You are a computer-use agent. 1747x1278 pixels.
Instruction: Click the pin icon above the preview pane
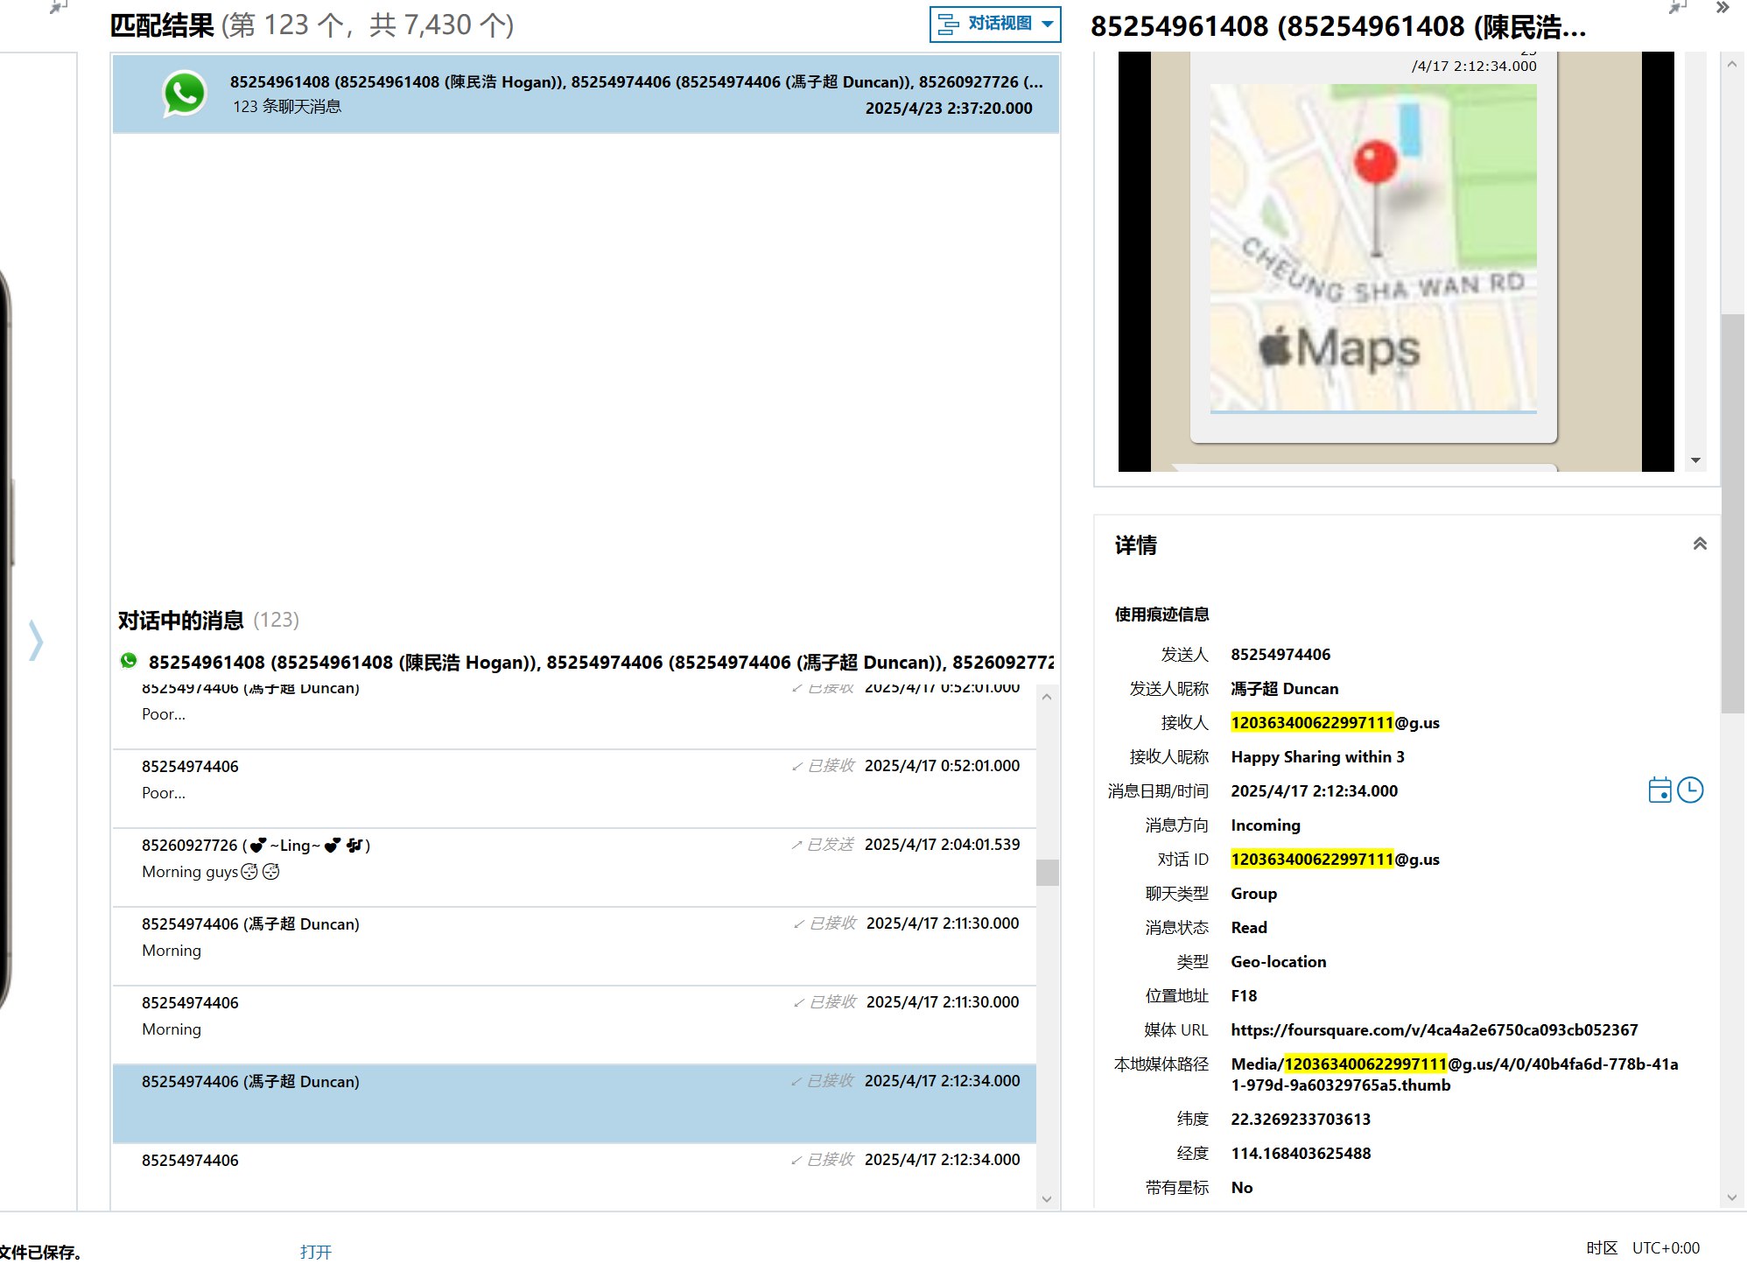coord(1676,8)
